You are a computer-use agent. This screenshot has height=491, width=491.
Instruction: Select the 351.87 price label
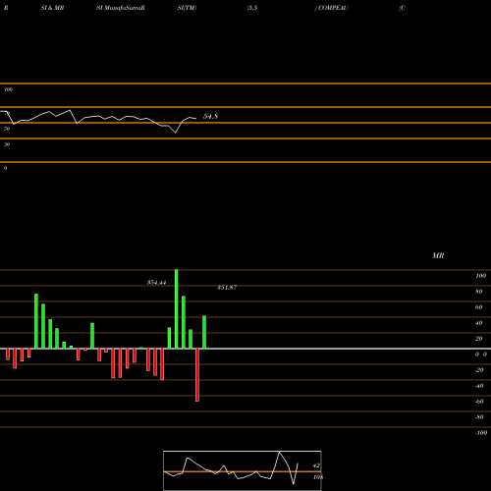tap(227, 288)
